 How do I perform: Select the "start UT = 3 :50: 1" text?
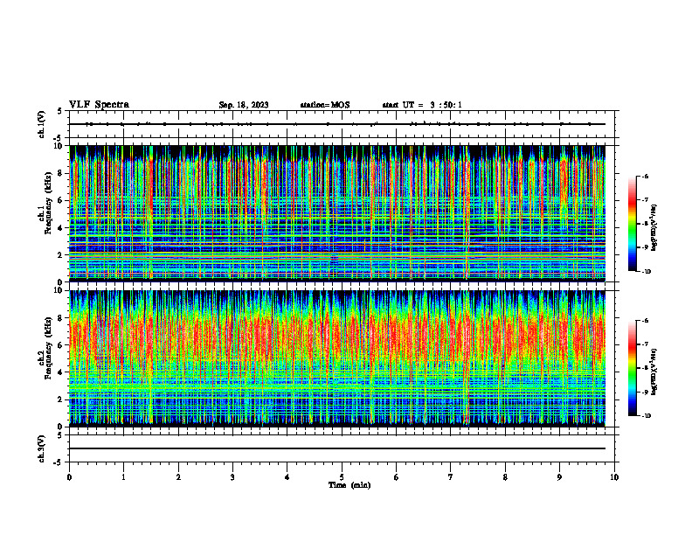(x=422, y=105)
